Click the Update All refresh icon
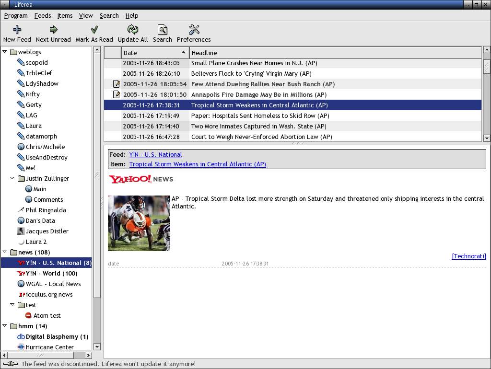The image size is (491, 369). coord(133,29)
